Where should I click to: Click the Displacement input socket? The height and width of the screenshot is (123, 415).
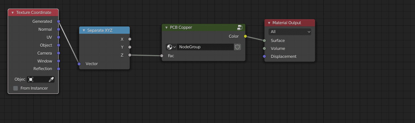tap(264, 57)
